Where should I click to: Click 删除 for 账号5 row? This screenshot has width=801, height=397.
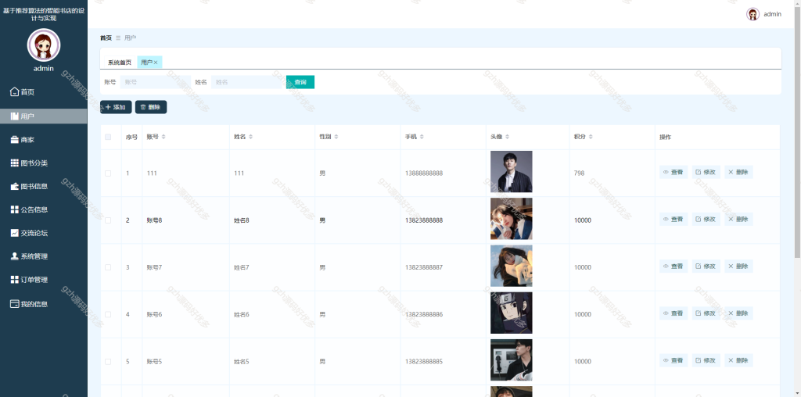tap(738, 360)
